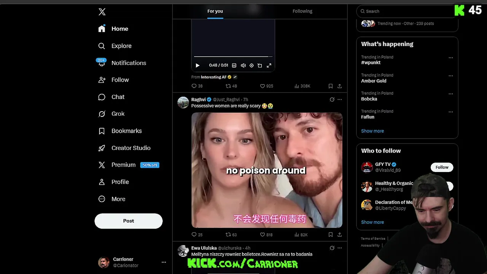The image size is (487, 274).
Task: Open more options for #wpunkt trend
Action: 451,58
